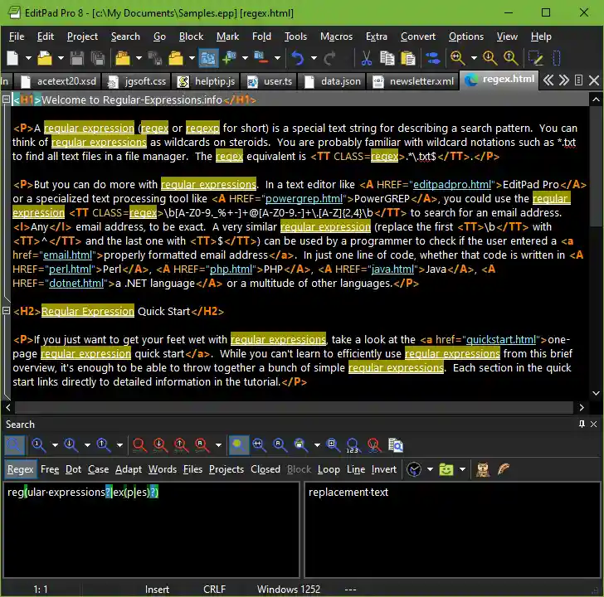604x597 pixels.
Task: Open the Find First dropdown arrow
Action: [x=55, y=445]
